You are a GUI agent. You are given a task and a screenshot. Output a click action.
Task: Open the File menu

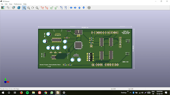(2, 4)
